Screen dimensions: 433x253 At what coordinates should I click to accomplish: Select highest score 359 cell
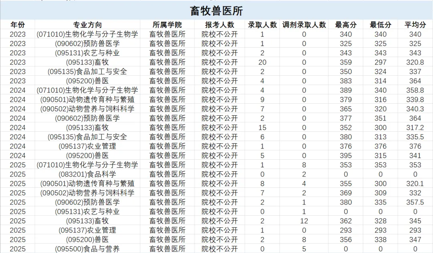point(346,62)
